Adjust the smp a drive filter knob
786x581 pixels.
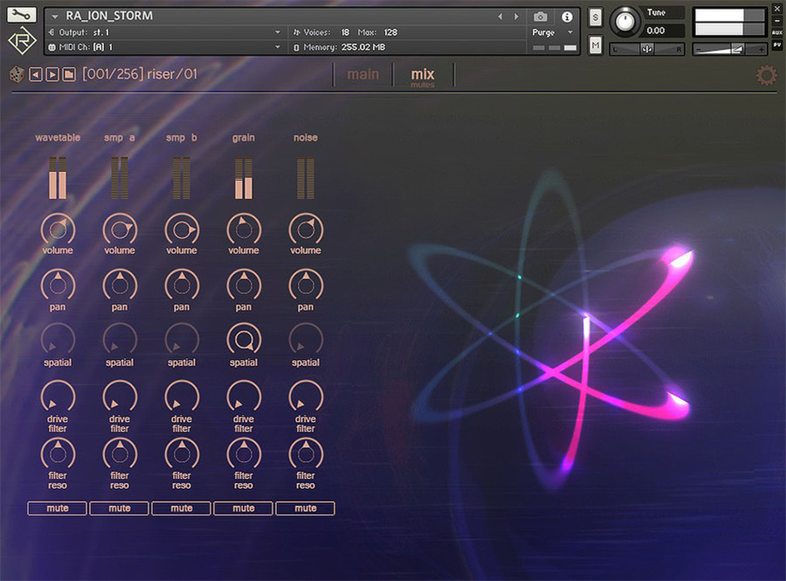120,397
